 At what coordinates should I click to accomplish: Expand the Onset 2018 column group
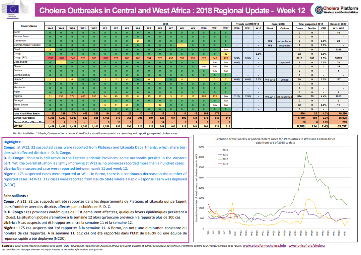pyautogui.click(x=278, y=24)
